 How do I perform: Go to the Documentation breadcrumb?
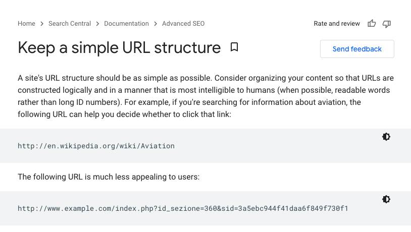[126, 24]
